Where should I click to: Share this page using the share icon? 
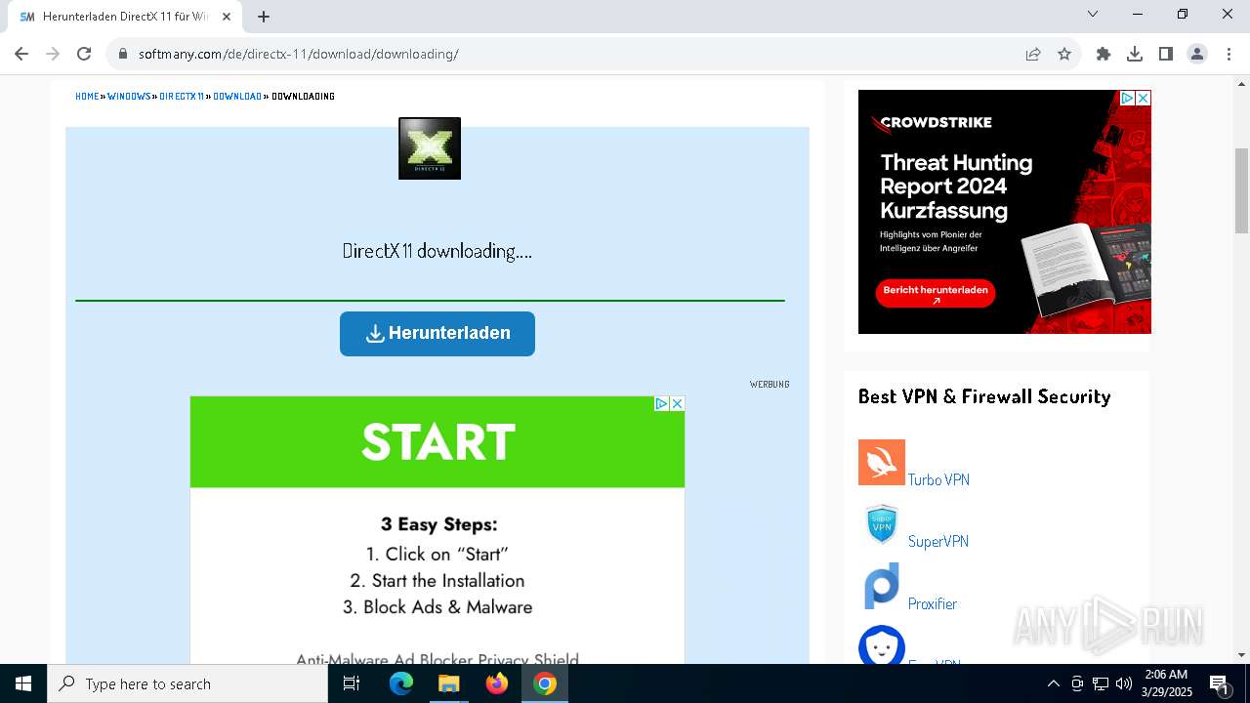[1033, 54]
